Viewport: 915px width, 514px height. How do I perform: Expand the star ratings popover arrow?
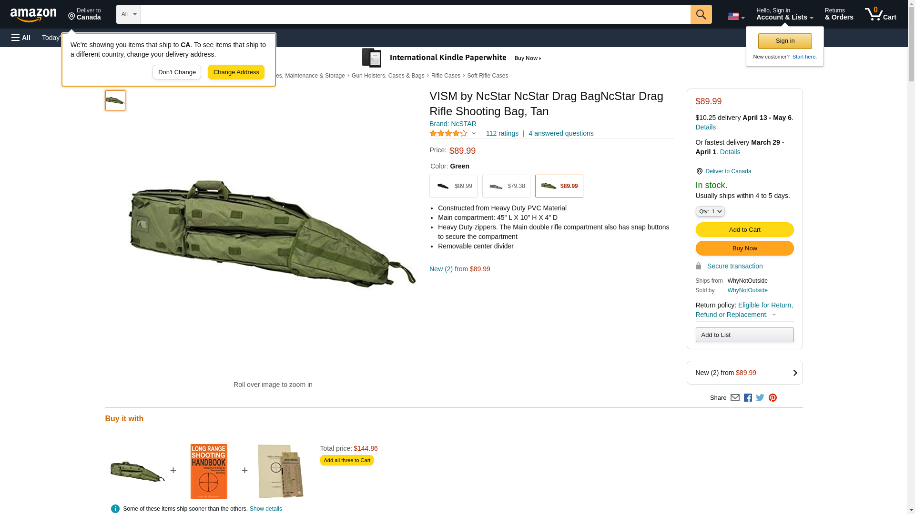pyautogui.click(x=474, y=133)
